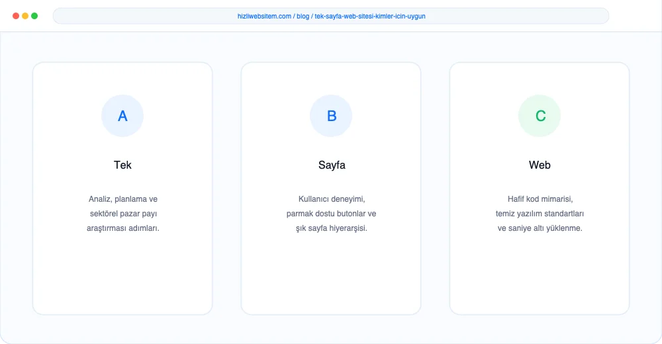The width and height of the screenshot is (662, 344).
Task: Click the text "Analiz, planlama ve"
Action: click(x=123, y=199)
